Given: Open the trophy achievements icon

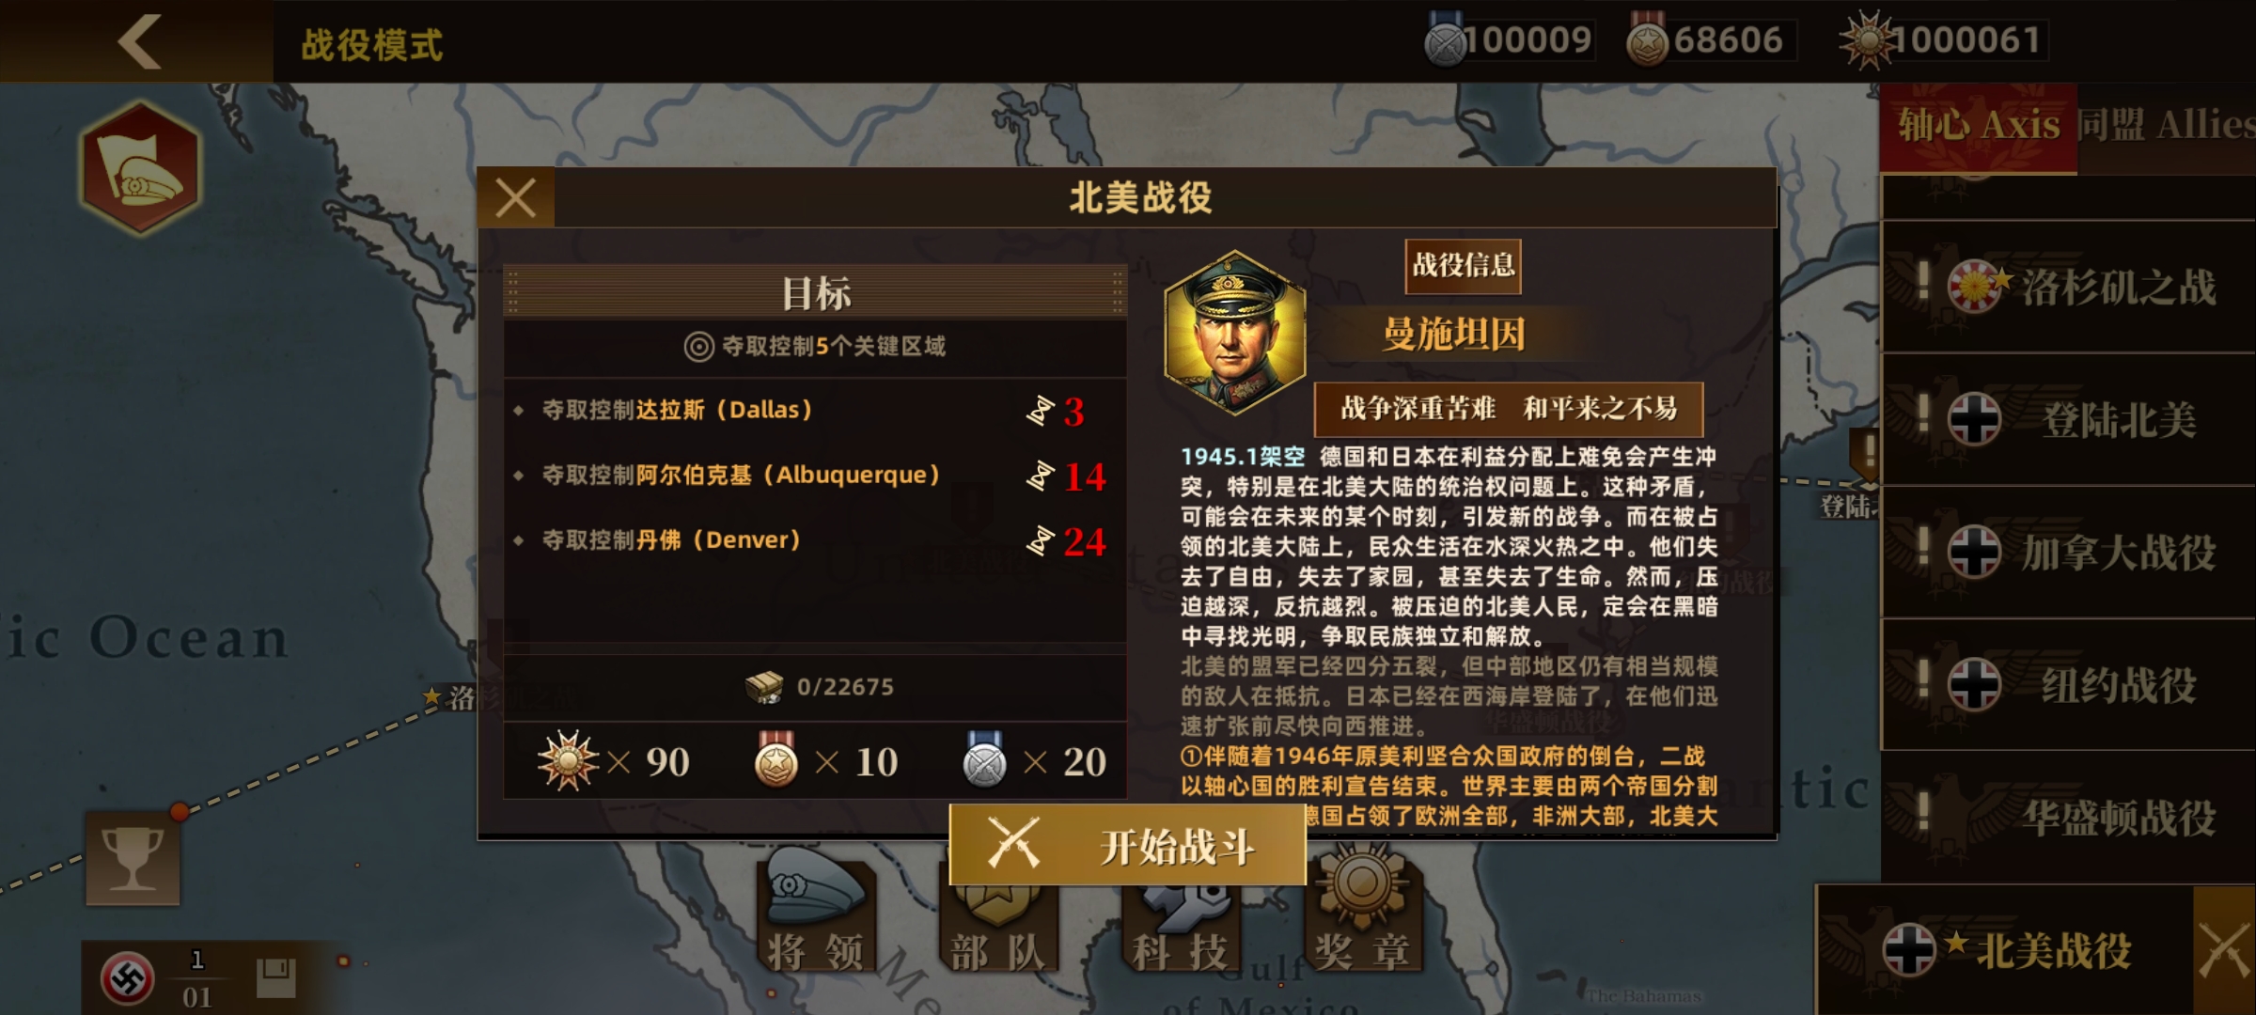Looking at the screenshot, I should pos(133,857).
